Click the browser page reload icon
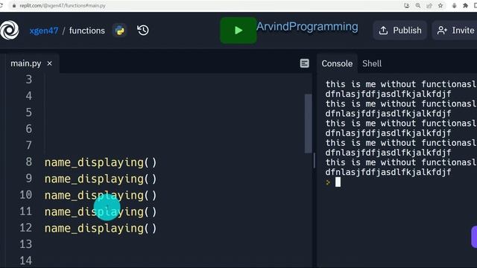Screen dimensions: 477x268 [1, 5]
